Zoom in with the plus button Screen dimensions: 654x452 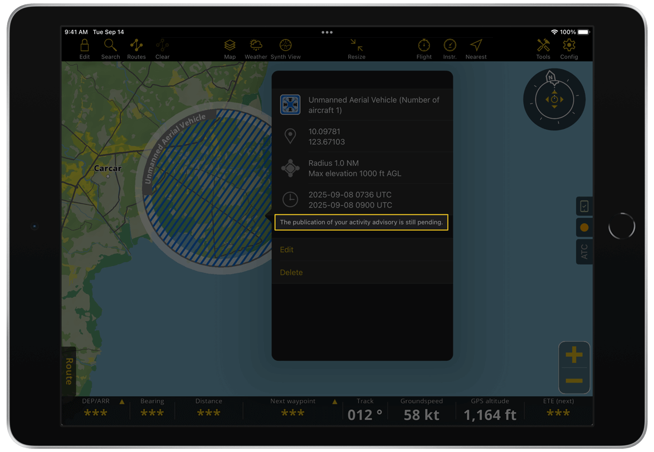pos(574,355)
